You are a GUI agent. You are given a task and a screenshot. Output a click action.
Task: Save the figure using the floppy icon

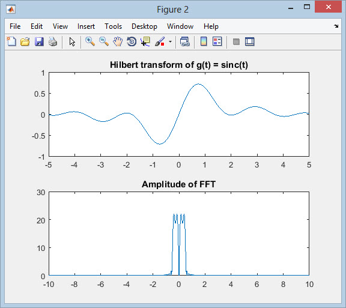(x=39, y=41)
